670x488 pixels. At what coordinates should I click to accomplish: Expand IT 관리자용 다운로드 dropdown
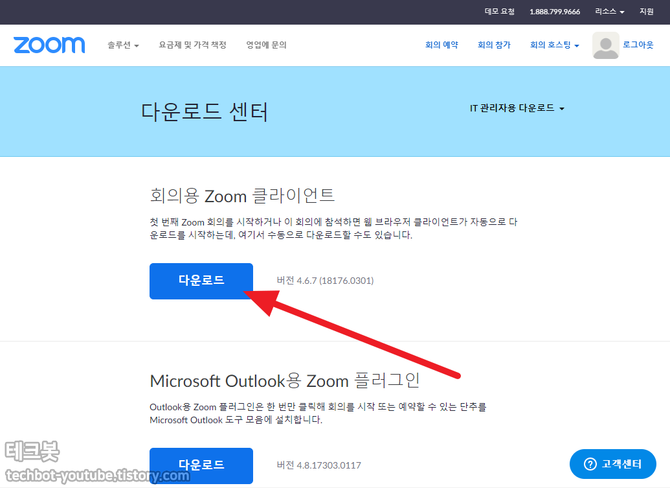tap(517, 108)
